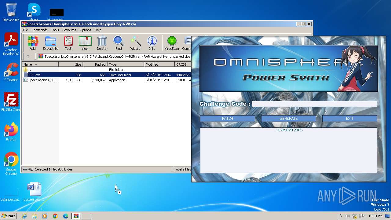This screenshot has width=391, height=220.
Task: Open the Help menu
Action: point(98,30)
